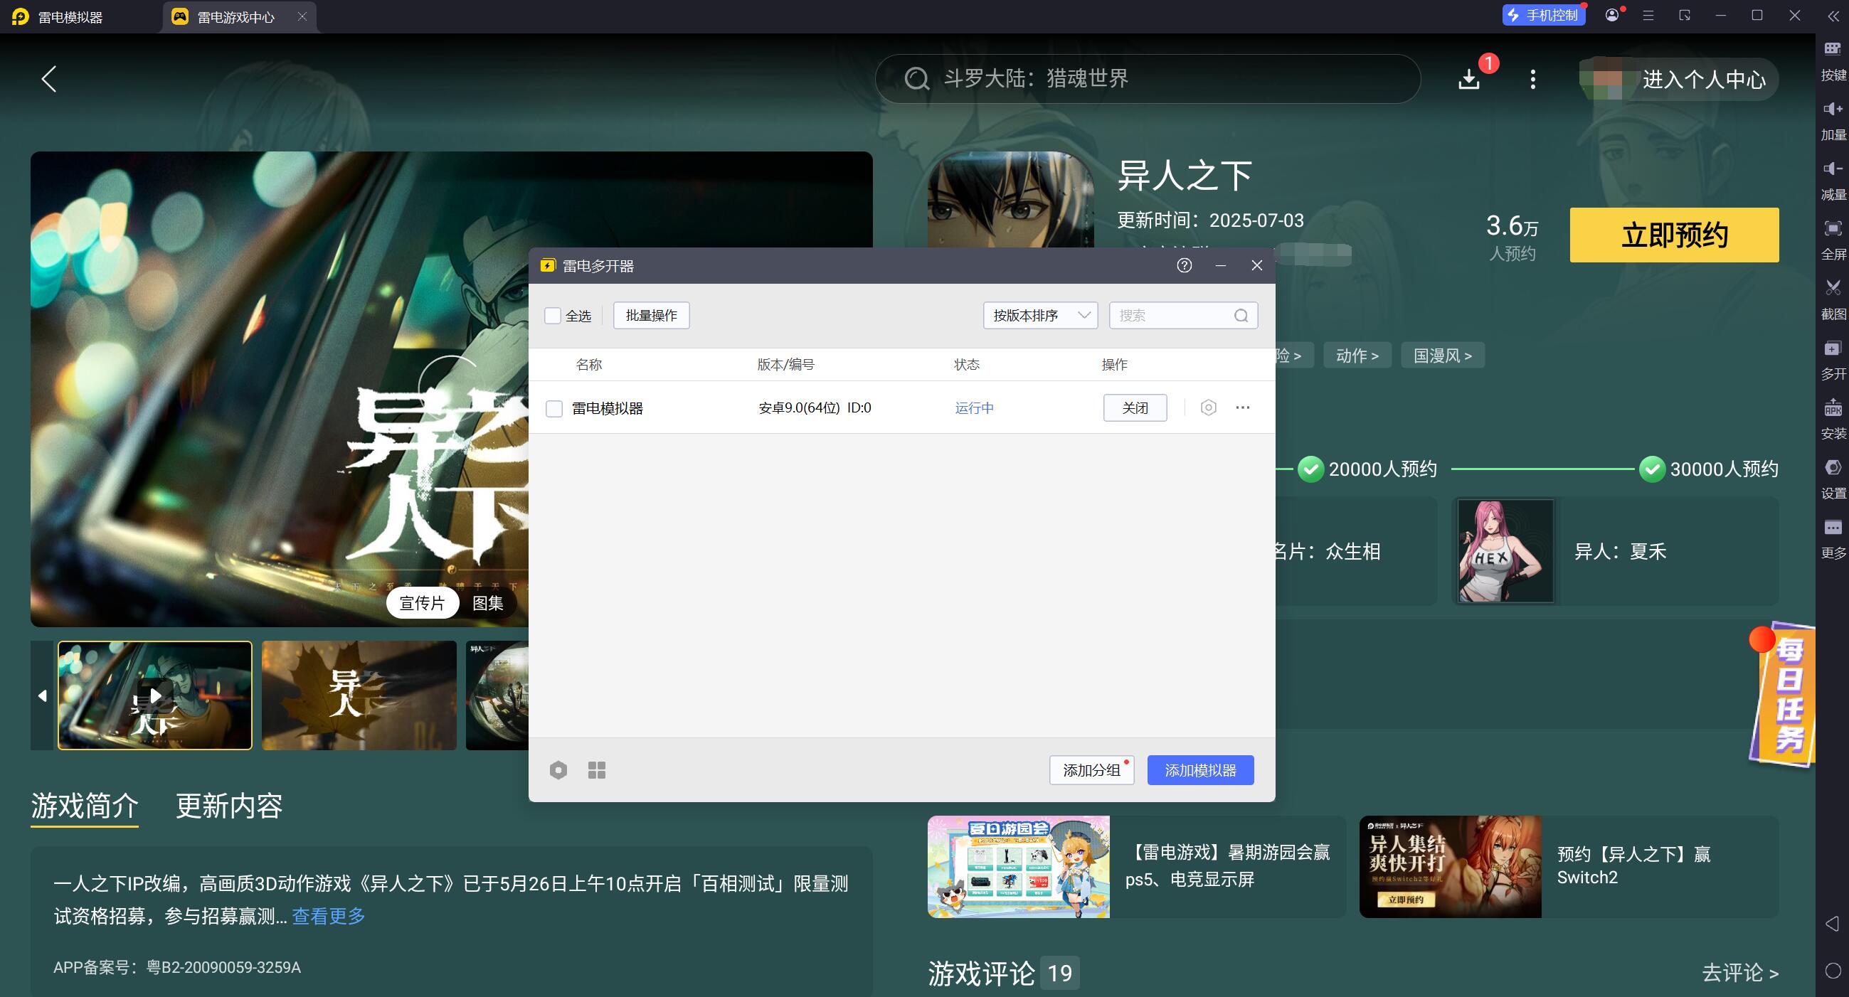
Task: Open the vertical three-dot menu near search
Action: [x=1533, y=79]
